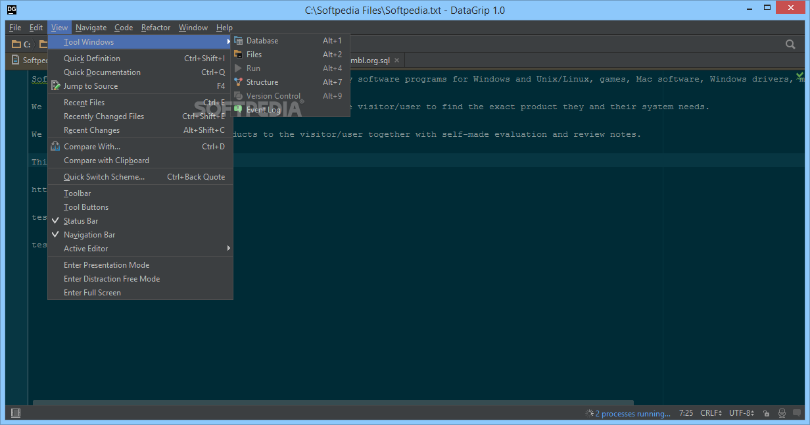Click the C: drive folder icon

point(16,44)
